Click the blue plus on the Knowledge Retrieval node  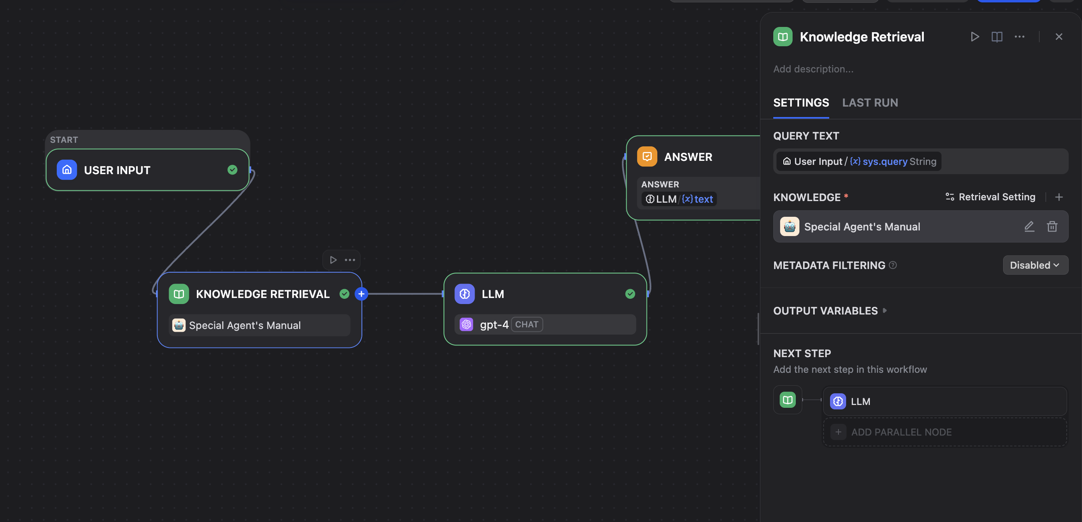pos(361,294)
